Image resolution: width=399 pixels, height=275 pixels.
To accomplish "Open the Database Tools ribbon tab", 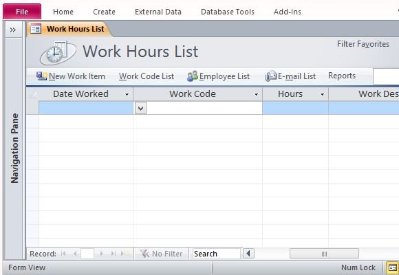I will point(228,12).
